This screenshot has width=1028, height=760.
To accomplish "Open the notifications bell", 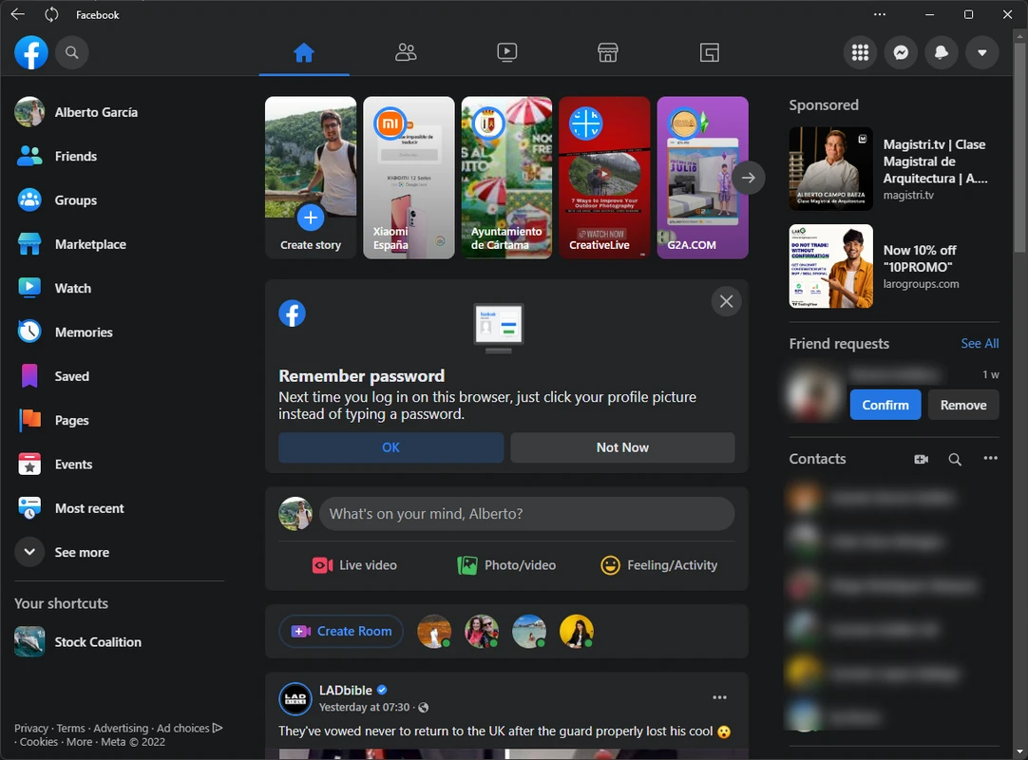I will pos(942,52).
